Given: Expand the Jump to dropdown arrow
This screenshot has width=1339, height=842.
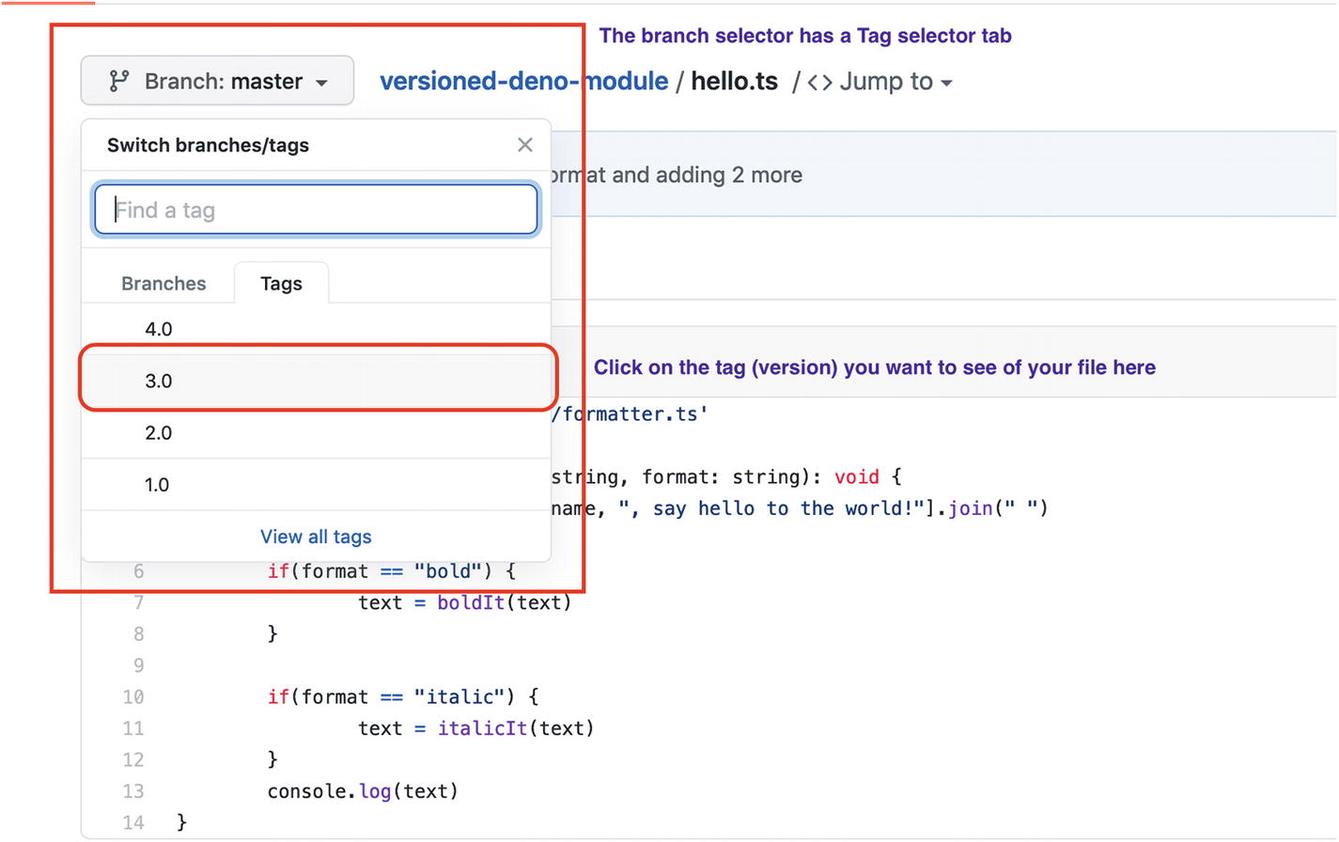Looking at the screenshot, I should click(x=946, y=84).
